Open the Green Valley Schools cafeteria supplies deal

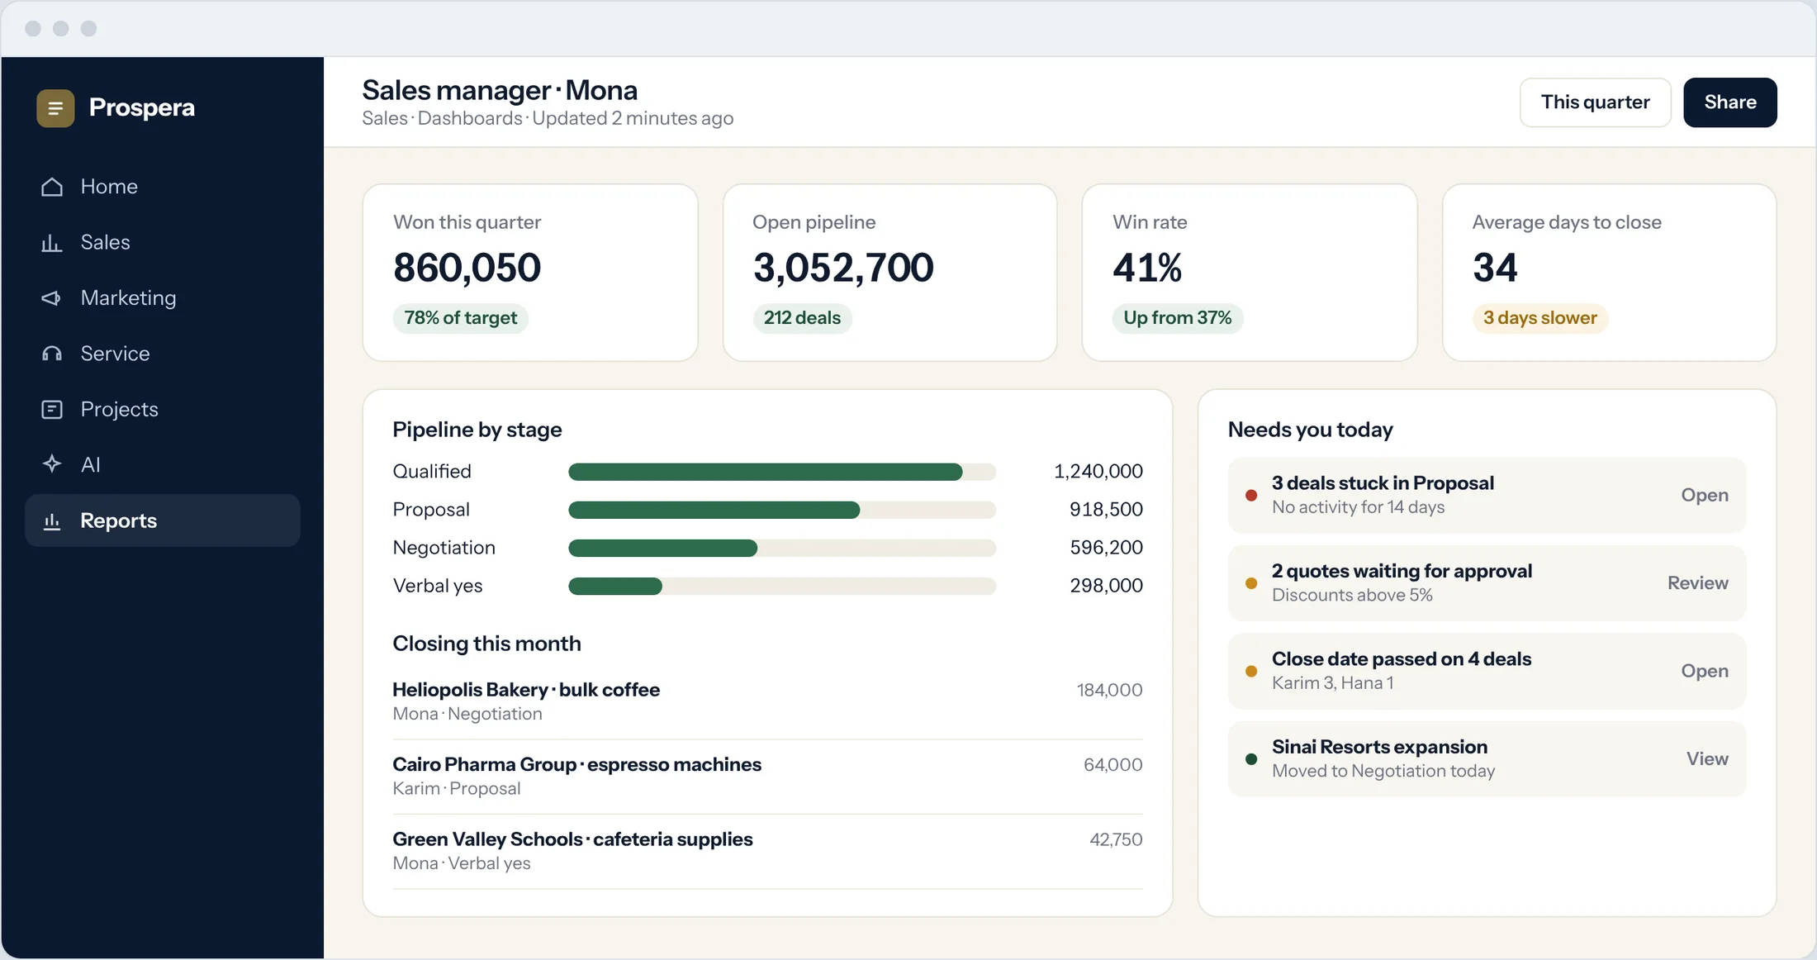[767, 851]
